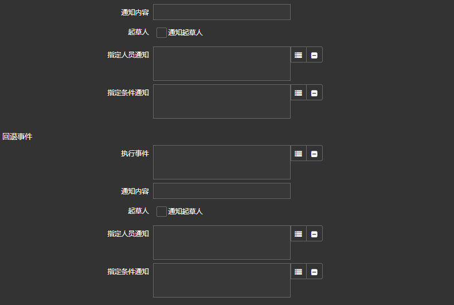The image size is (454, 305).
Task: Click into the 执行事件 text area
Action: (221, 162)
